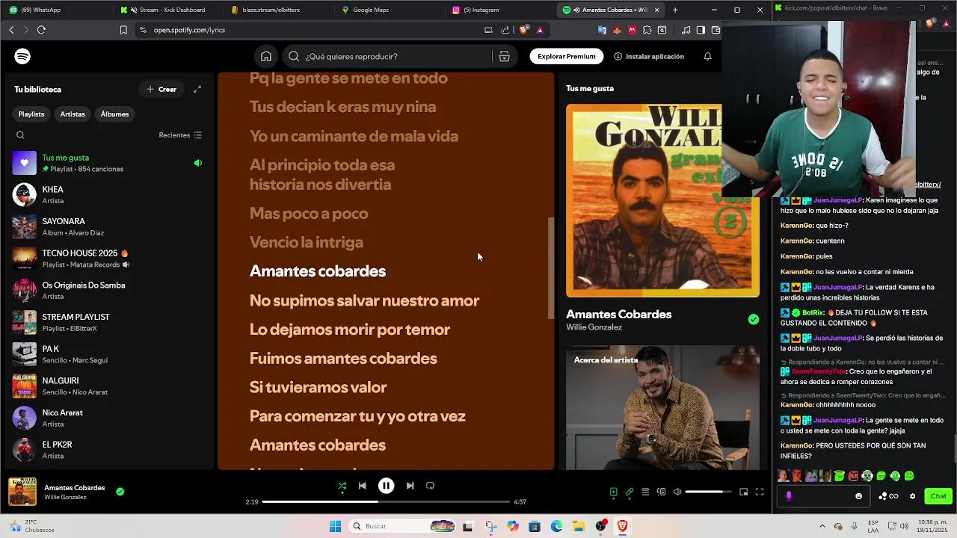Open emoji picker in Kick chat input
This screenshot has height=538, width=957.
click(x=858, y=496)
